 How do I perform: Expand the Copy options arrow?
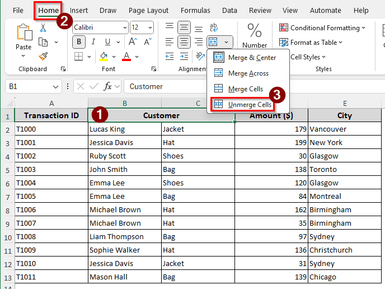[56, 42]
